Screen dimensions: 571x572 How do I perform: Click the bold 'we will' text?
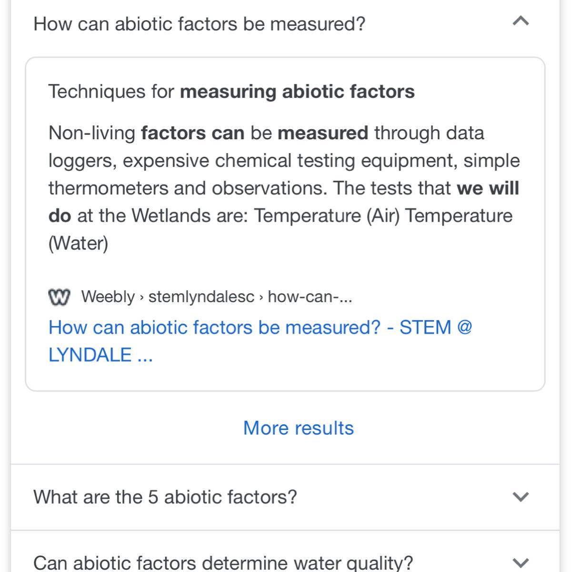point(488,188)
